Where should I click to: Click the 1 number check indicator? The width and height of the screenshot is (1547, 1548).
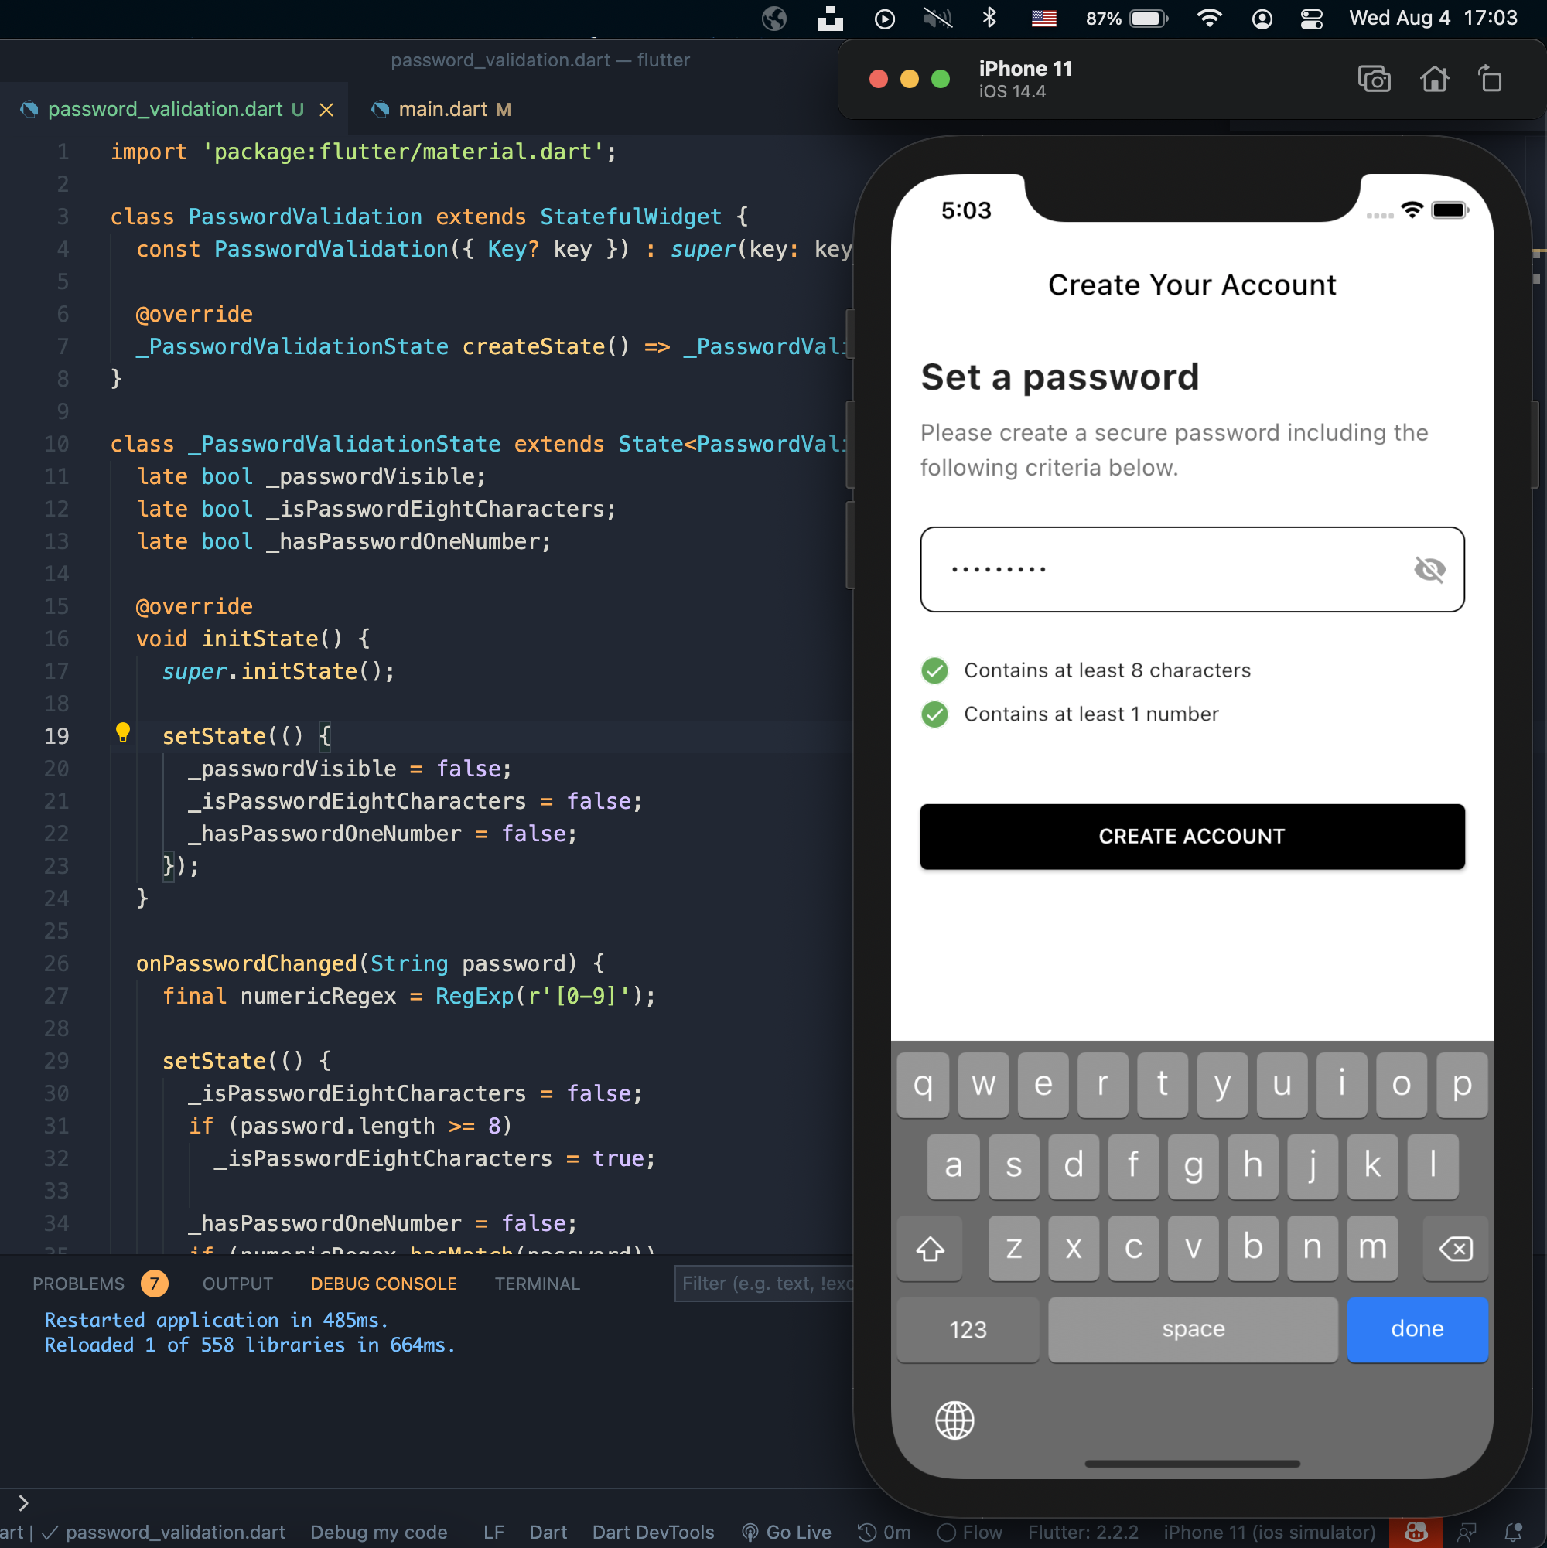(x=934, y=714)
